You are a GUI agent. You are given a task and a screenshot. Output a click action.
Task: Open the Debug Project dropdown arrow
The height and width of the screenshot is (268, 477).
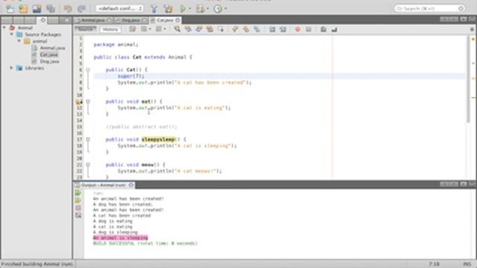[x=207, y=8]
